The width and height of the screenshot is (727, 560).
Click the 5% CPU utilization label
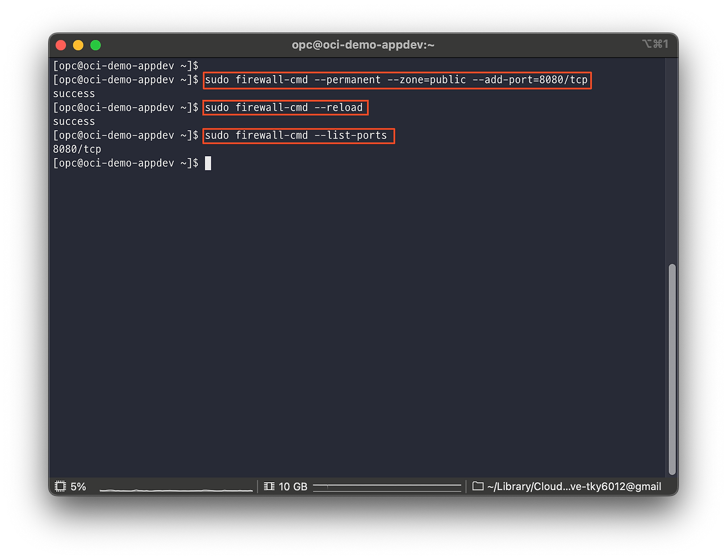tap(78, 487)
